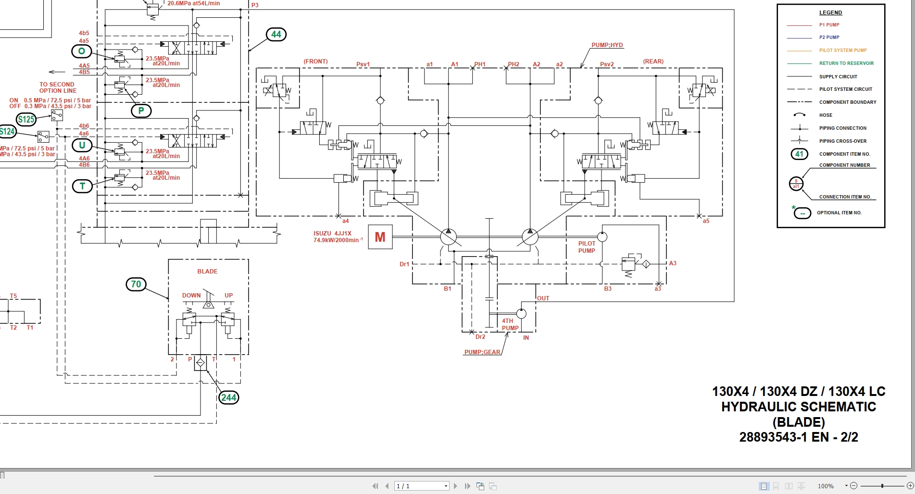Viewport: 915px width, 494px height.
Task: Click the 100% zoom display
Action: (826, 486)
